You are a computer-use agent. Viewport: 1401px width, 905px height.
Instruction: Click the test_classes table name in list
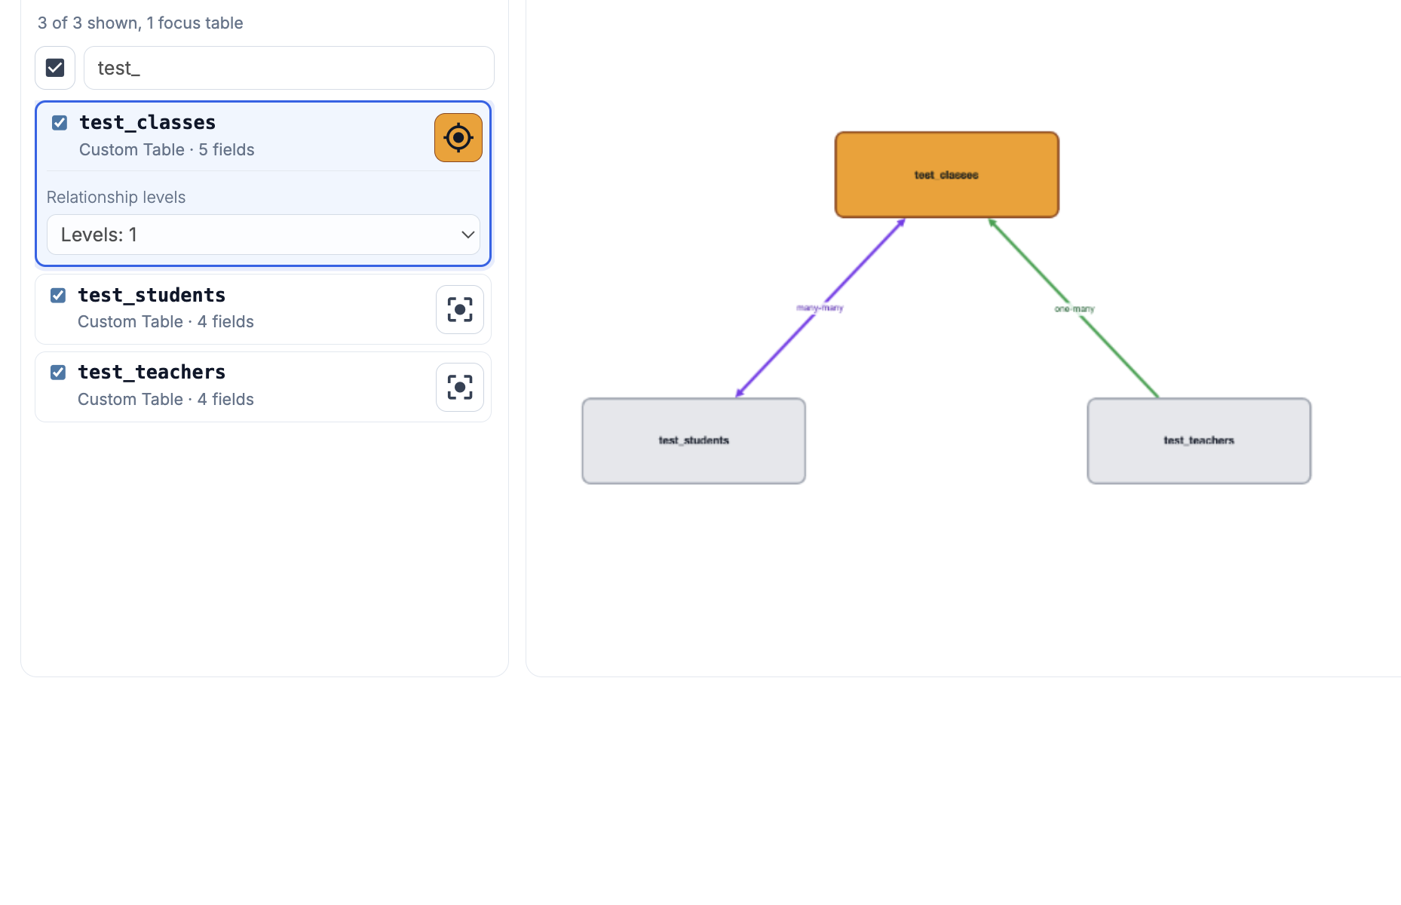[x=148, y=122]
